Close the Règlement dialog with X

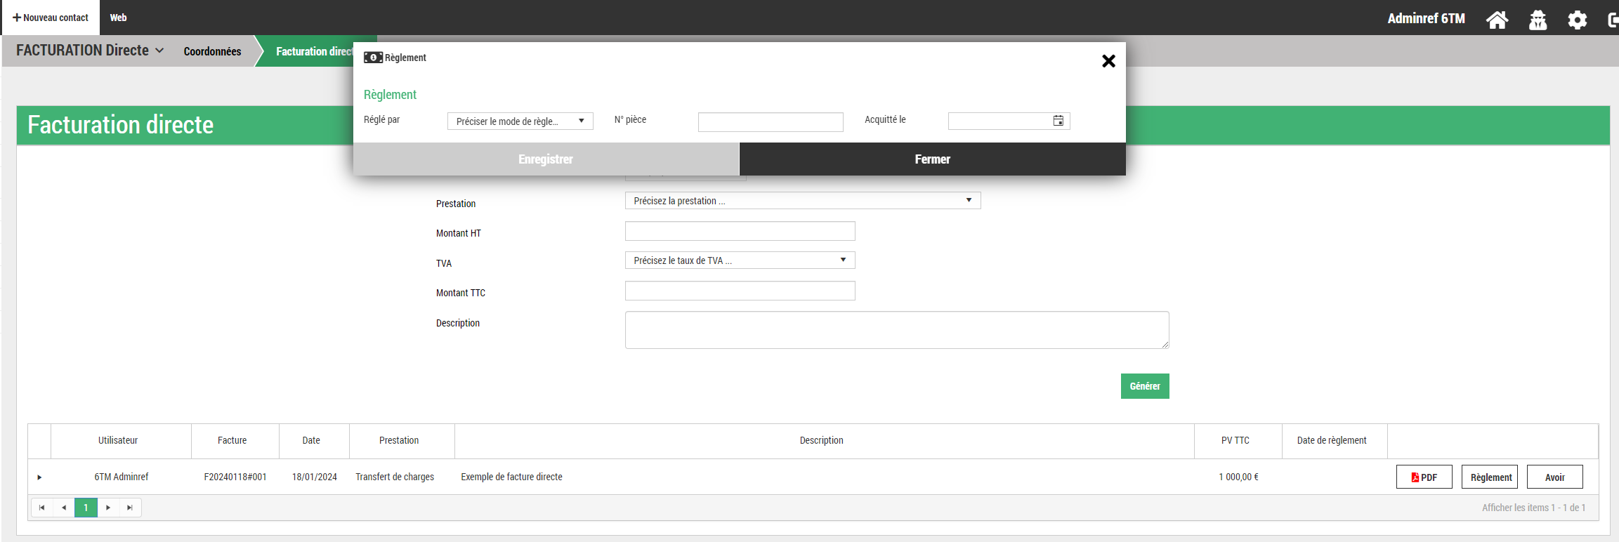(x=1108, y=61)
